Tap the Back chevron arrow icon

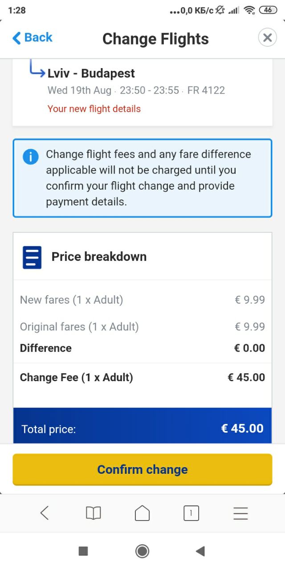16,38
